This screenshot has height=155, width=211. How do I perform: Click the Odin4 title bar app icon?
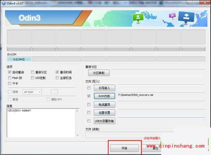click(x=4, y=3)
